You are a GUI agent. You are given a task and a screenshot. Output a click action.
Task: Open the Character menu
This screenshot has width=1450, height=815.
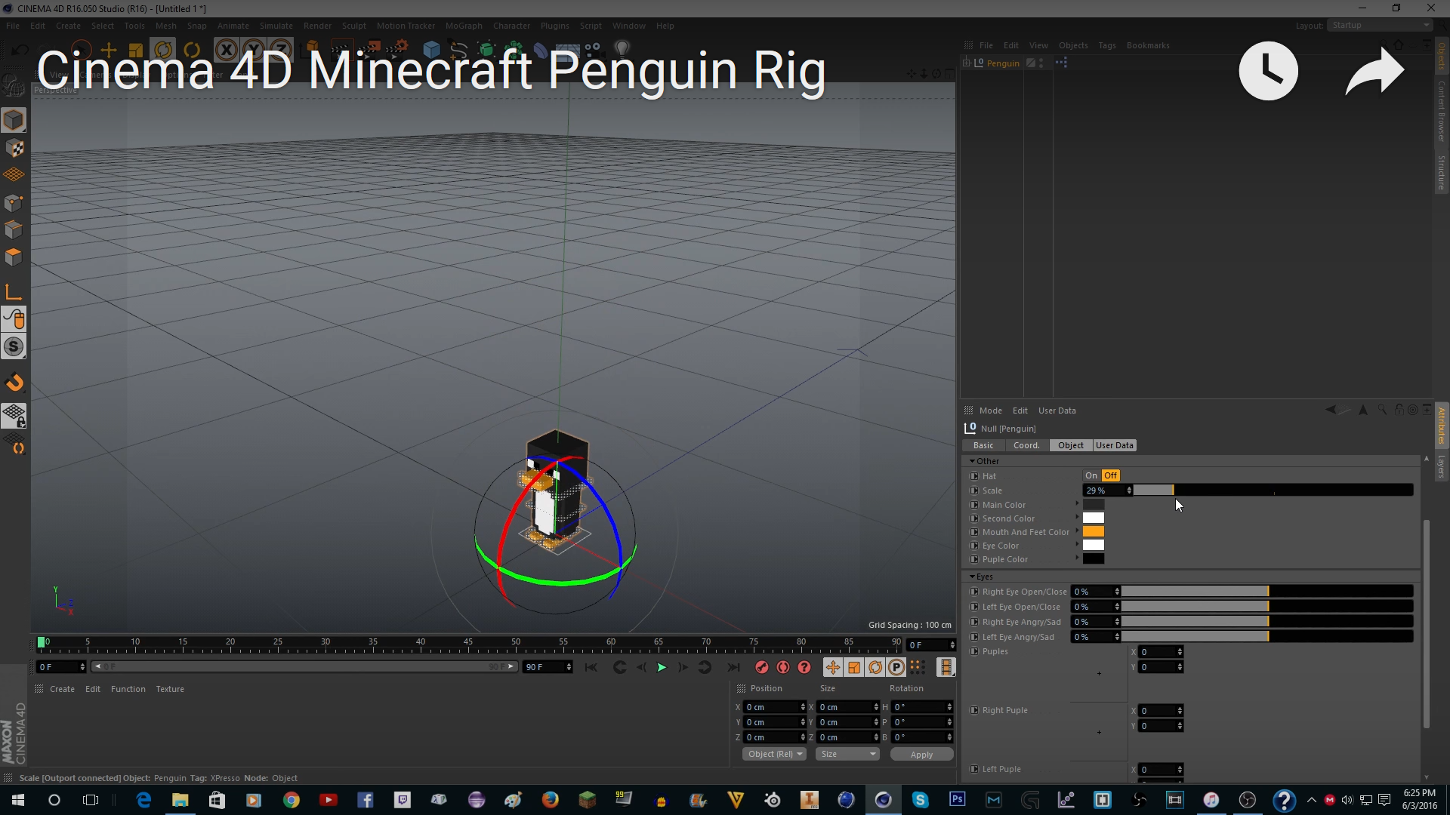[511, 26]
